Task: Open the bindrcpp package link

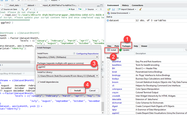Action: click(x=116, y=75)
